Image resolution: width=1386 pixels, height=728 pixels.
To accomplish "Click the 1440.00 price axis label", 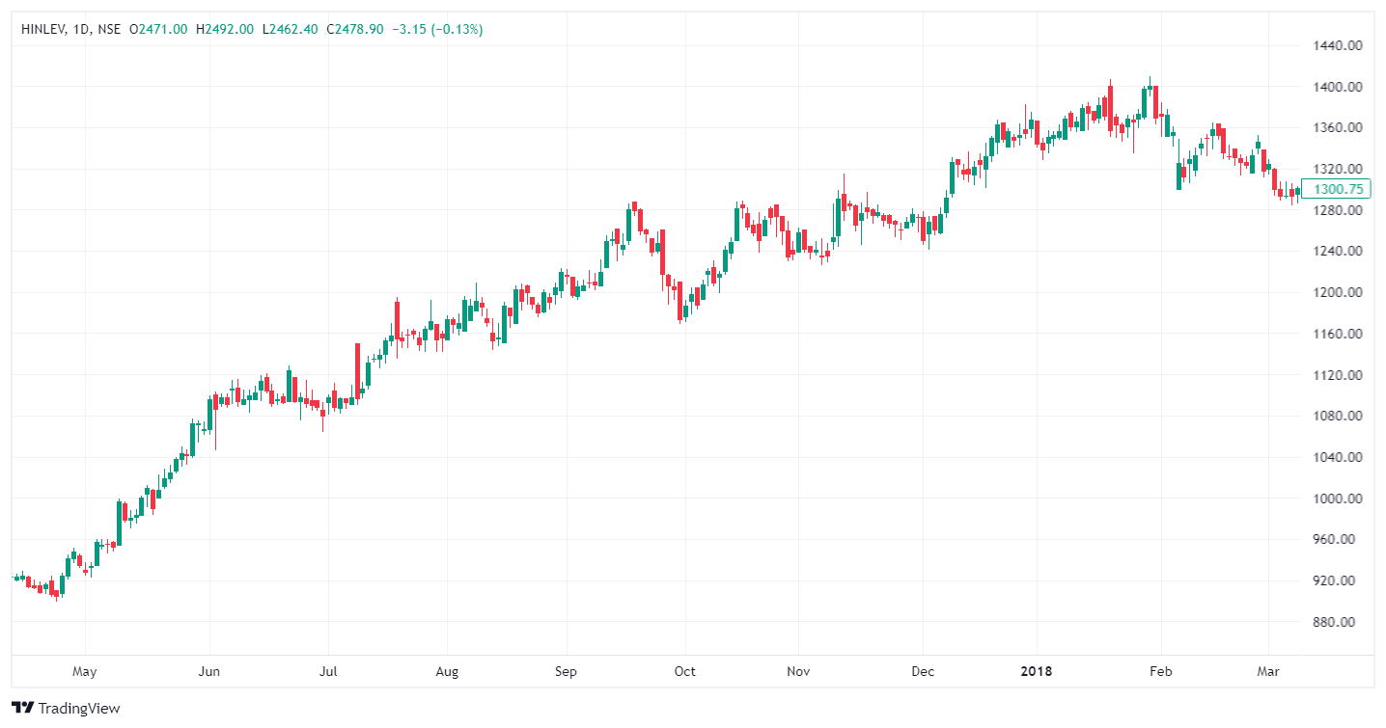I will point(1336,45).
